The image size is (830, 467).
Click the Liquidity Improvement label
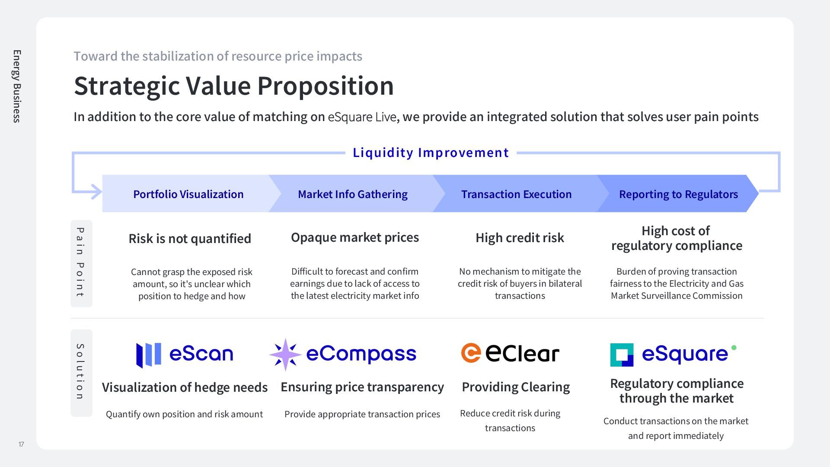coord(431,153)
